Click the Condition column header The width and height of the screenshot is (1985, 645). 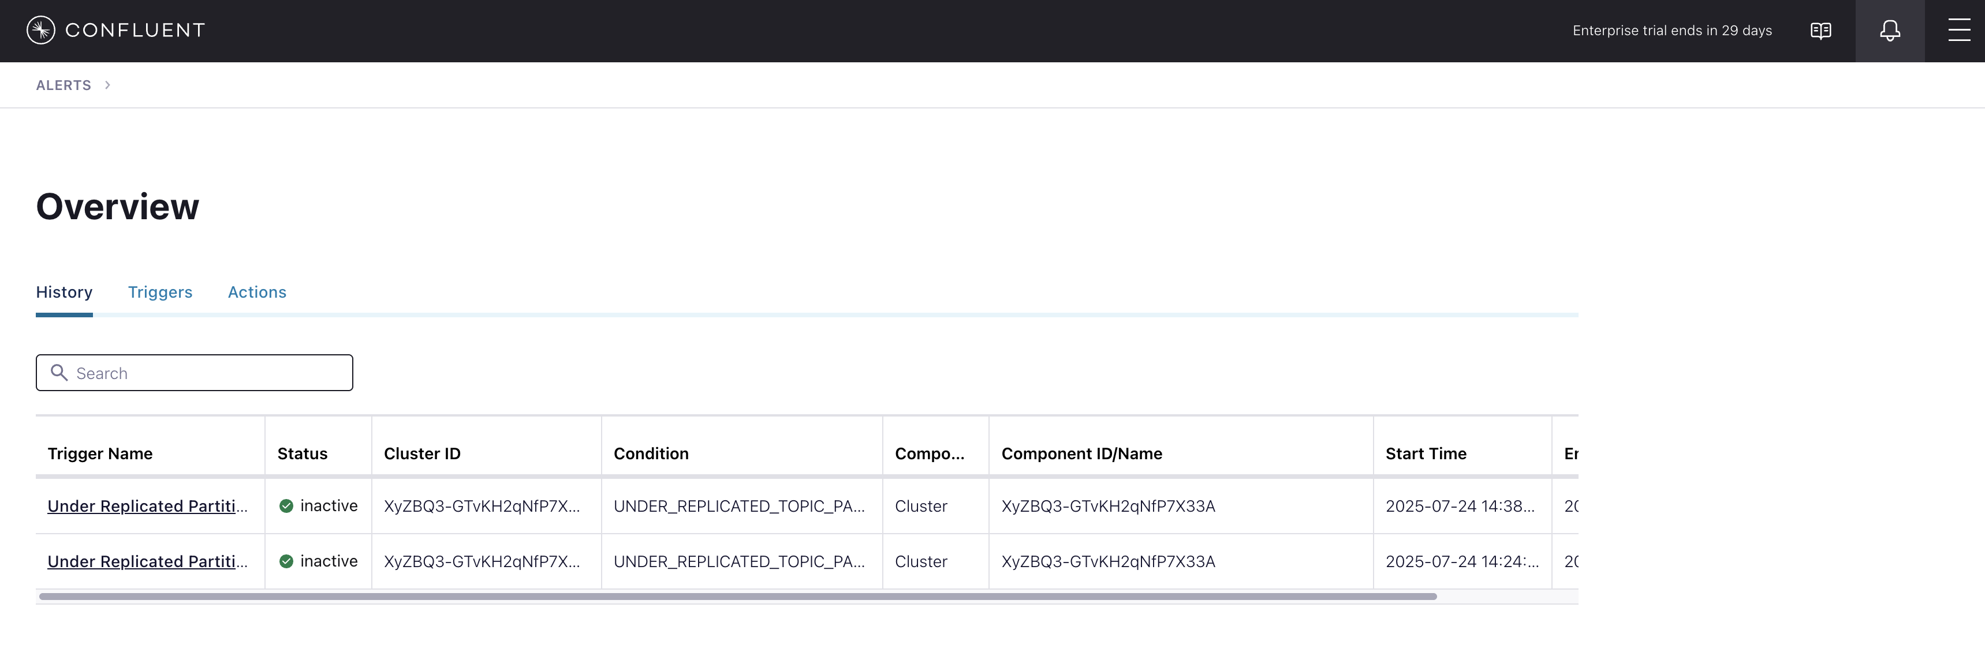click(650, 453)
